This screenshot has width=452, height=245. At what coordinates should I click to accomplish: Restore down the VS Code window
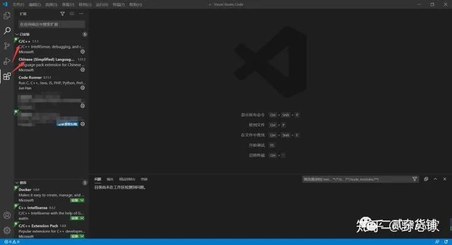(432, 4)
